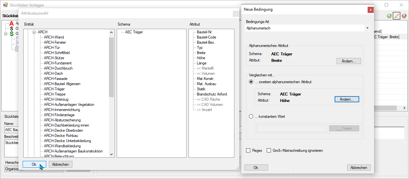Click the Tester button
The height and width of the screenshot is (179, 409).
coord(344,129)
